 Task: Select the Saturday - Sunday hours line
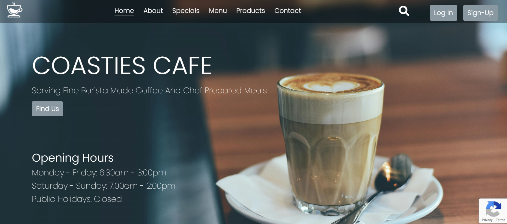[x=103, y=186]
